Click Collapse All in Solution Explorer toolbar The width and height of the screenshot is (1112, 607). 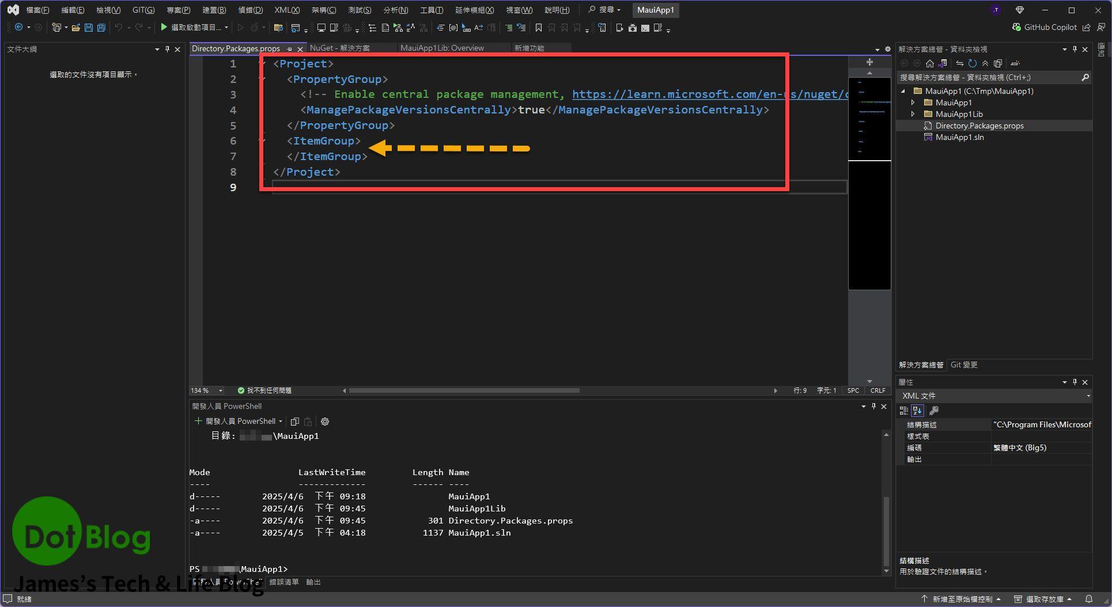click(x=985, y=63)
